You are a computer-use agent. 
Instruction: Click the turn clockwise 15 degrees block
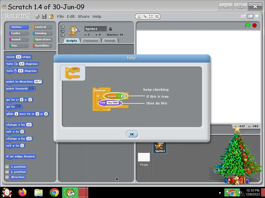coord(22,64)
